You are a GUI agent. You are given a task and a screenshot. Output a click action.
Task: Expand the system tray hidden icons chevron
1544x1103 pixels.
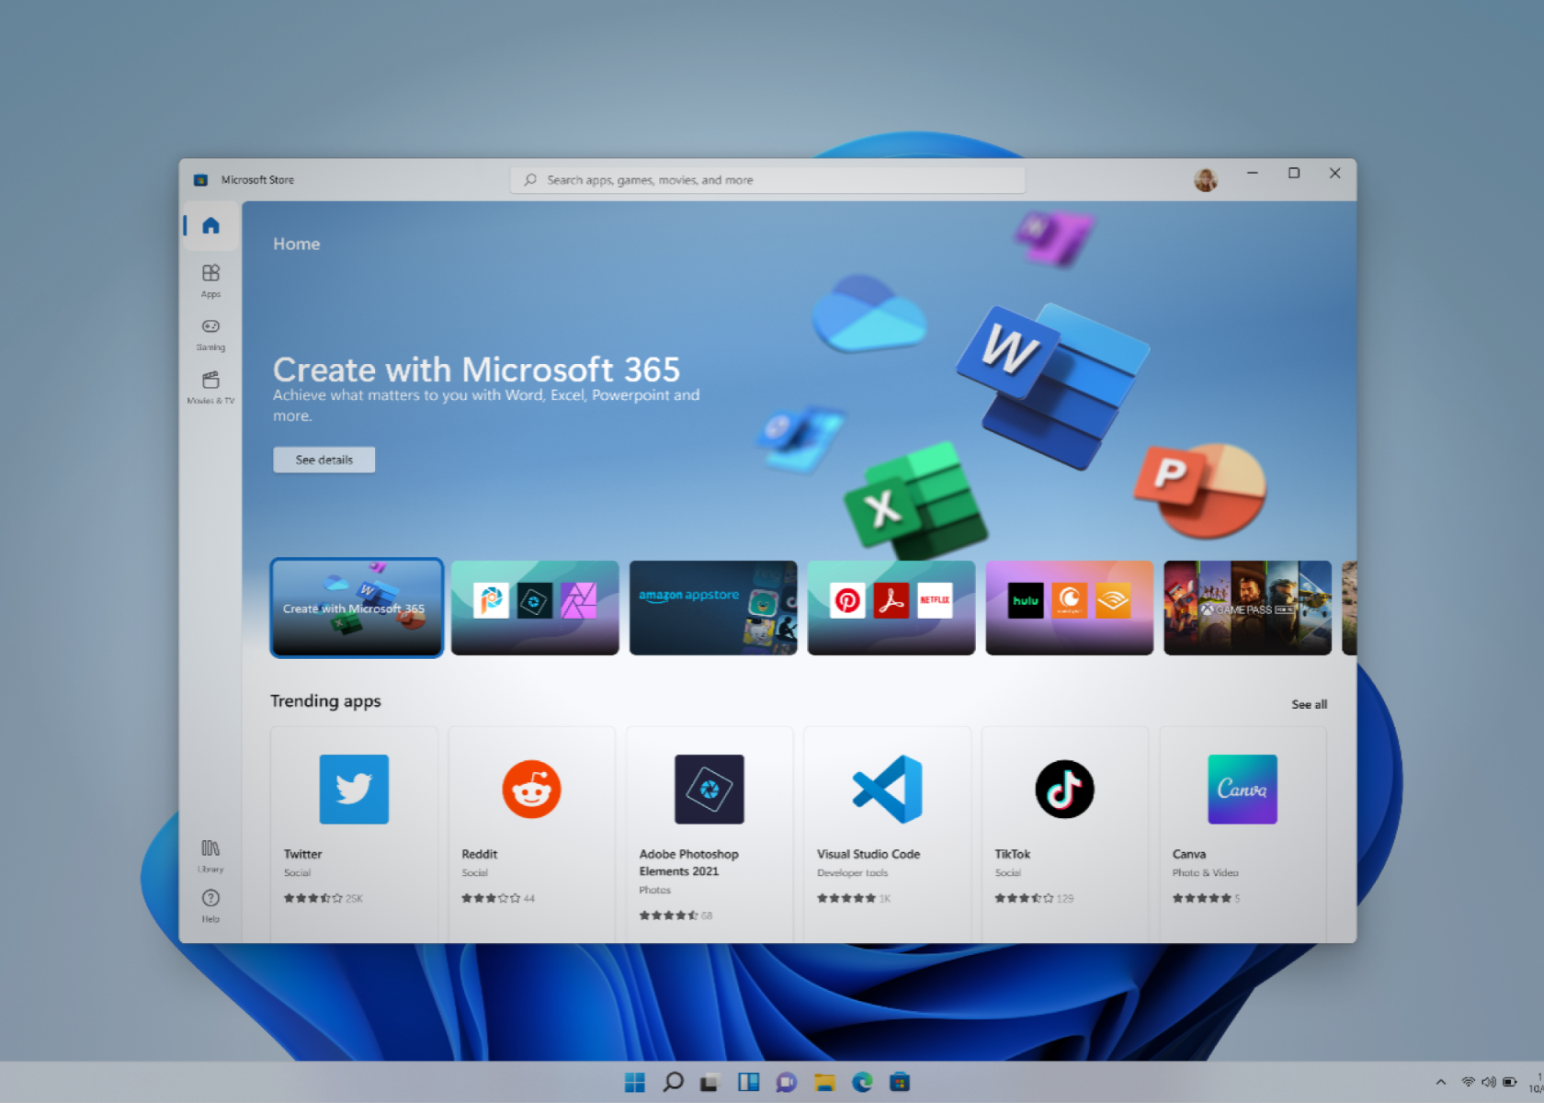tap(1441, 1082)
